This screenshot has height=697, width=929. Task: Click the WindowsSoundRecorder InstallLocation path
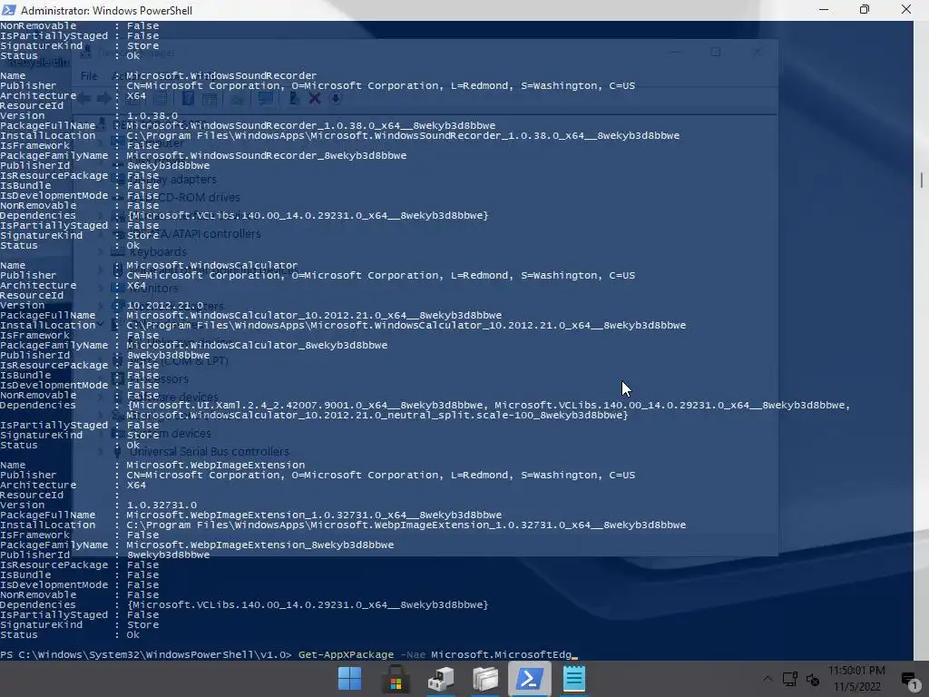[403, 136]
